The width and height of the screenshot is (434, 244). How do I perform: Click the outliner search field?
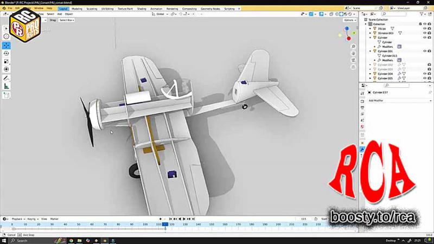click(x=394, y=14)
